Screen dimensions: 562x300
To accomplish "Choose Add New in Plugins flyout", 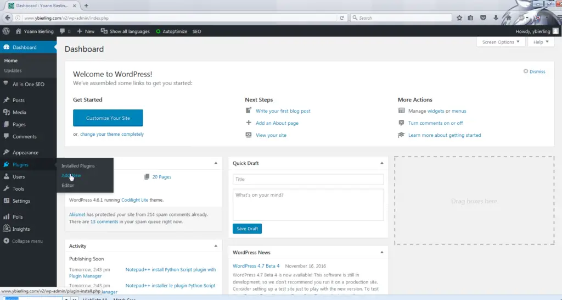I will coord(71,175).
